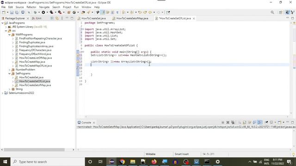Open the Project menu

click(67, 7)
